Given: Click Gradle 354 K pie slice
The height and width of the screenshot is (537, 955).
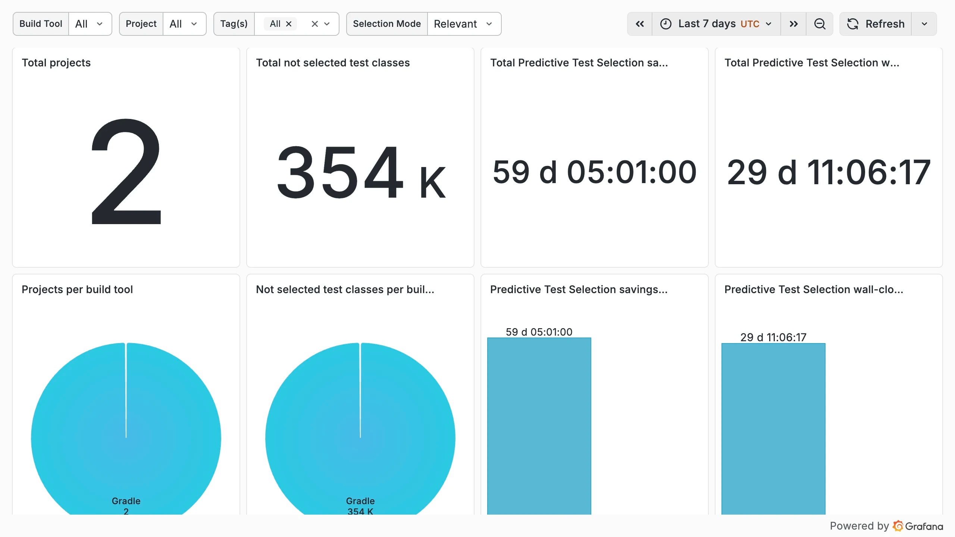Looking at the screenshot, I should (360, 429).
